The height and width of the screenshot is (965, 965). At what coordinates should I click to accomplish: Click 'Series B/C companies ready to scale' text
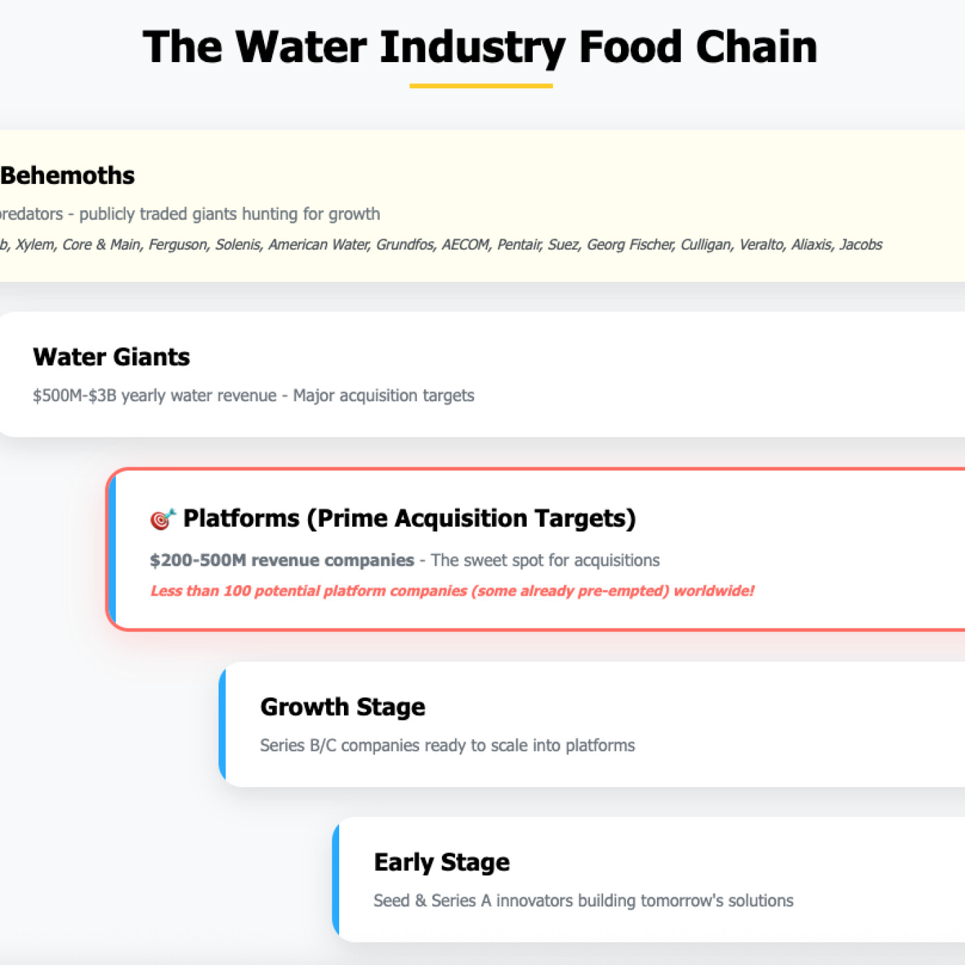pos(447,746)
